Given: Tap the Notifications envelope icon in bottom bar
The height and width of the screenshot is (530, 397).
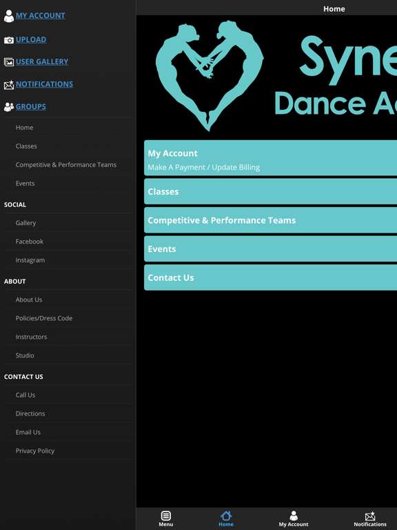Looking at the screenshot, I should click(370, 516).
